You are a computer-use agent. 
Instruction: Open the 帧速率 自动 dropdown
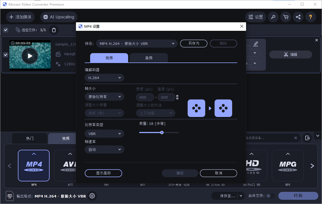(x=104, y=149)
